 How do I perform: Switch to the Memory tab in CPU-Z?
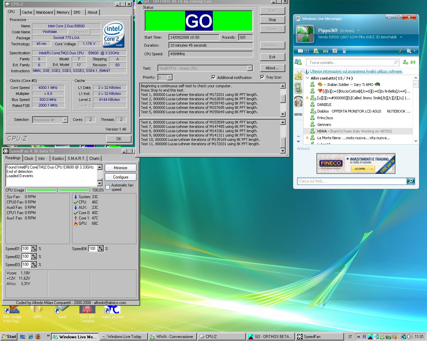pos(63,12)
